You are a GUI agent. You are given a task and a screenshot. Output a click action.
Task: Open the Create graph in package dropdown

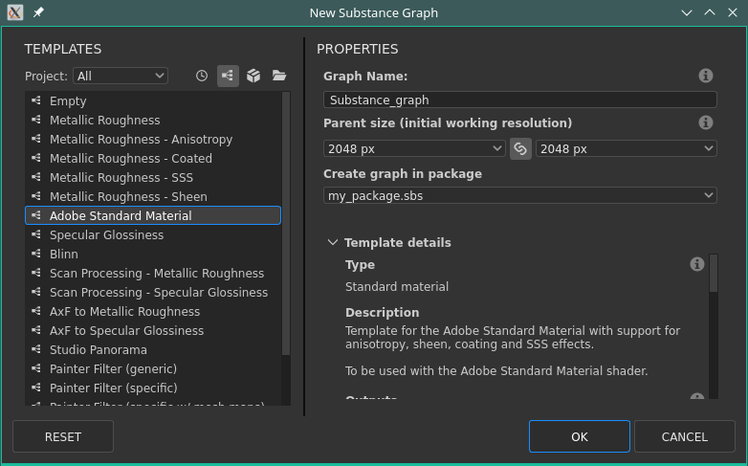[x=519, y=195]
